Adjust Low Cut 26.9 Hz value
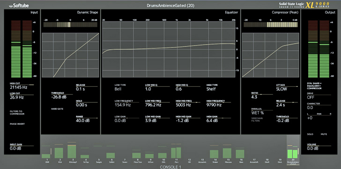Image resolution: width=341 pixels, height=169 pixels. tap(22, 96)
